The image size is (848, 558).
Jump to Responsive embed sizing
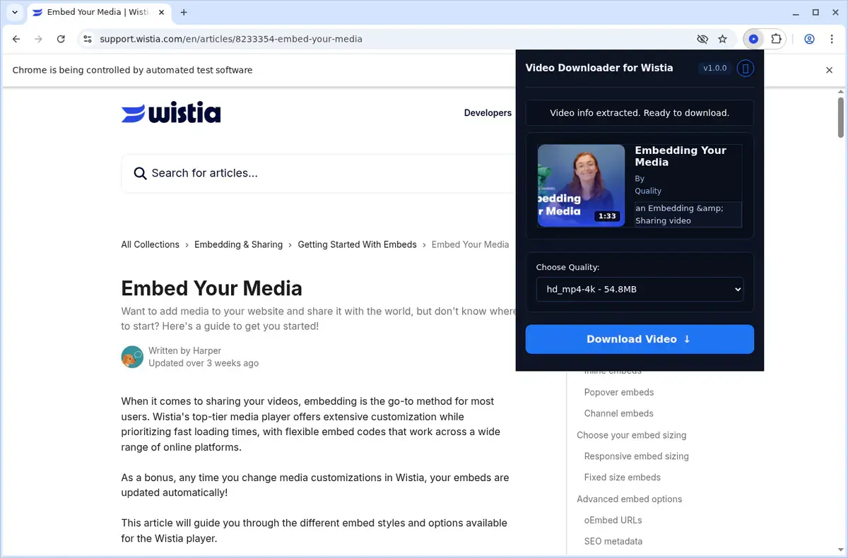pos(636,456)
